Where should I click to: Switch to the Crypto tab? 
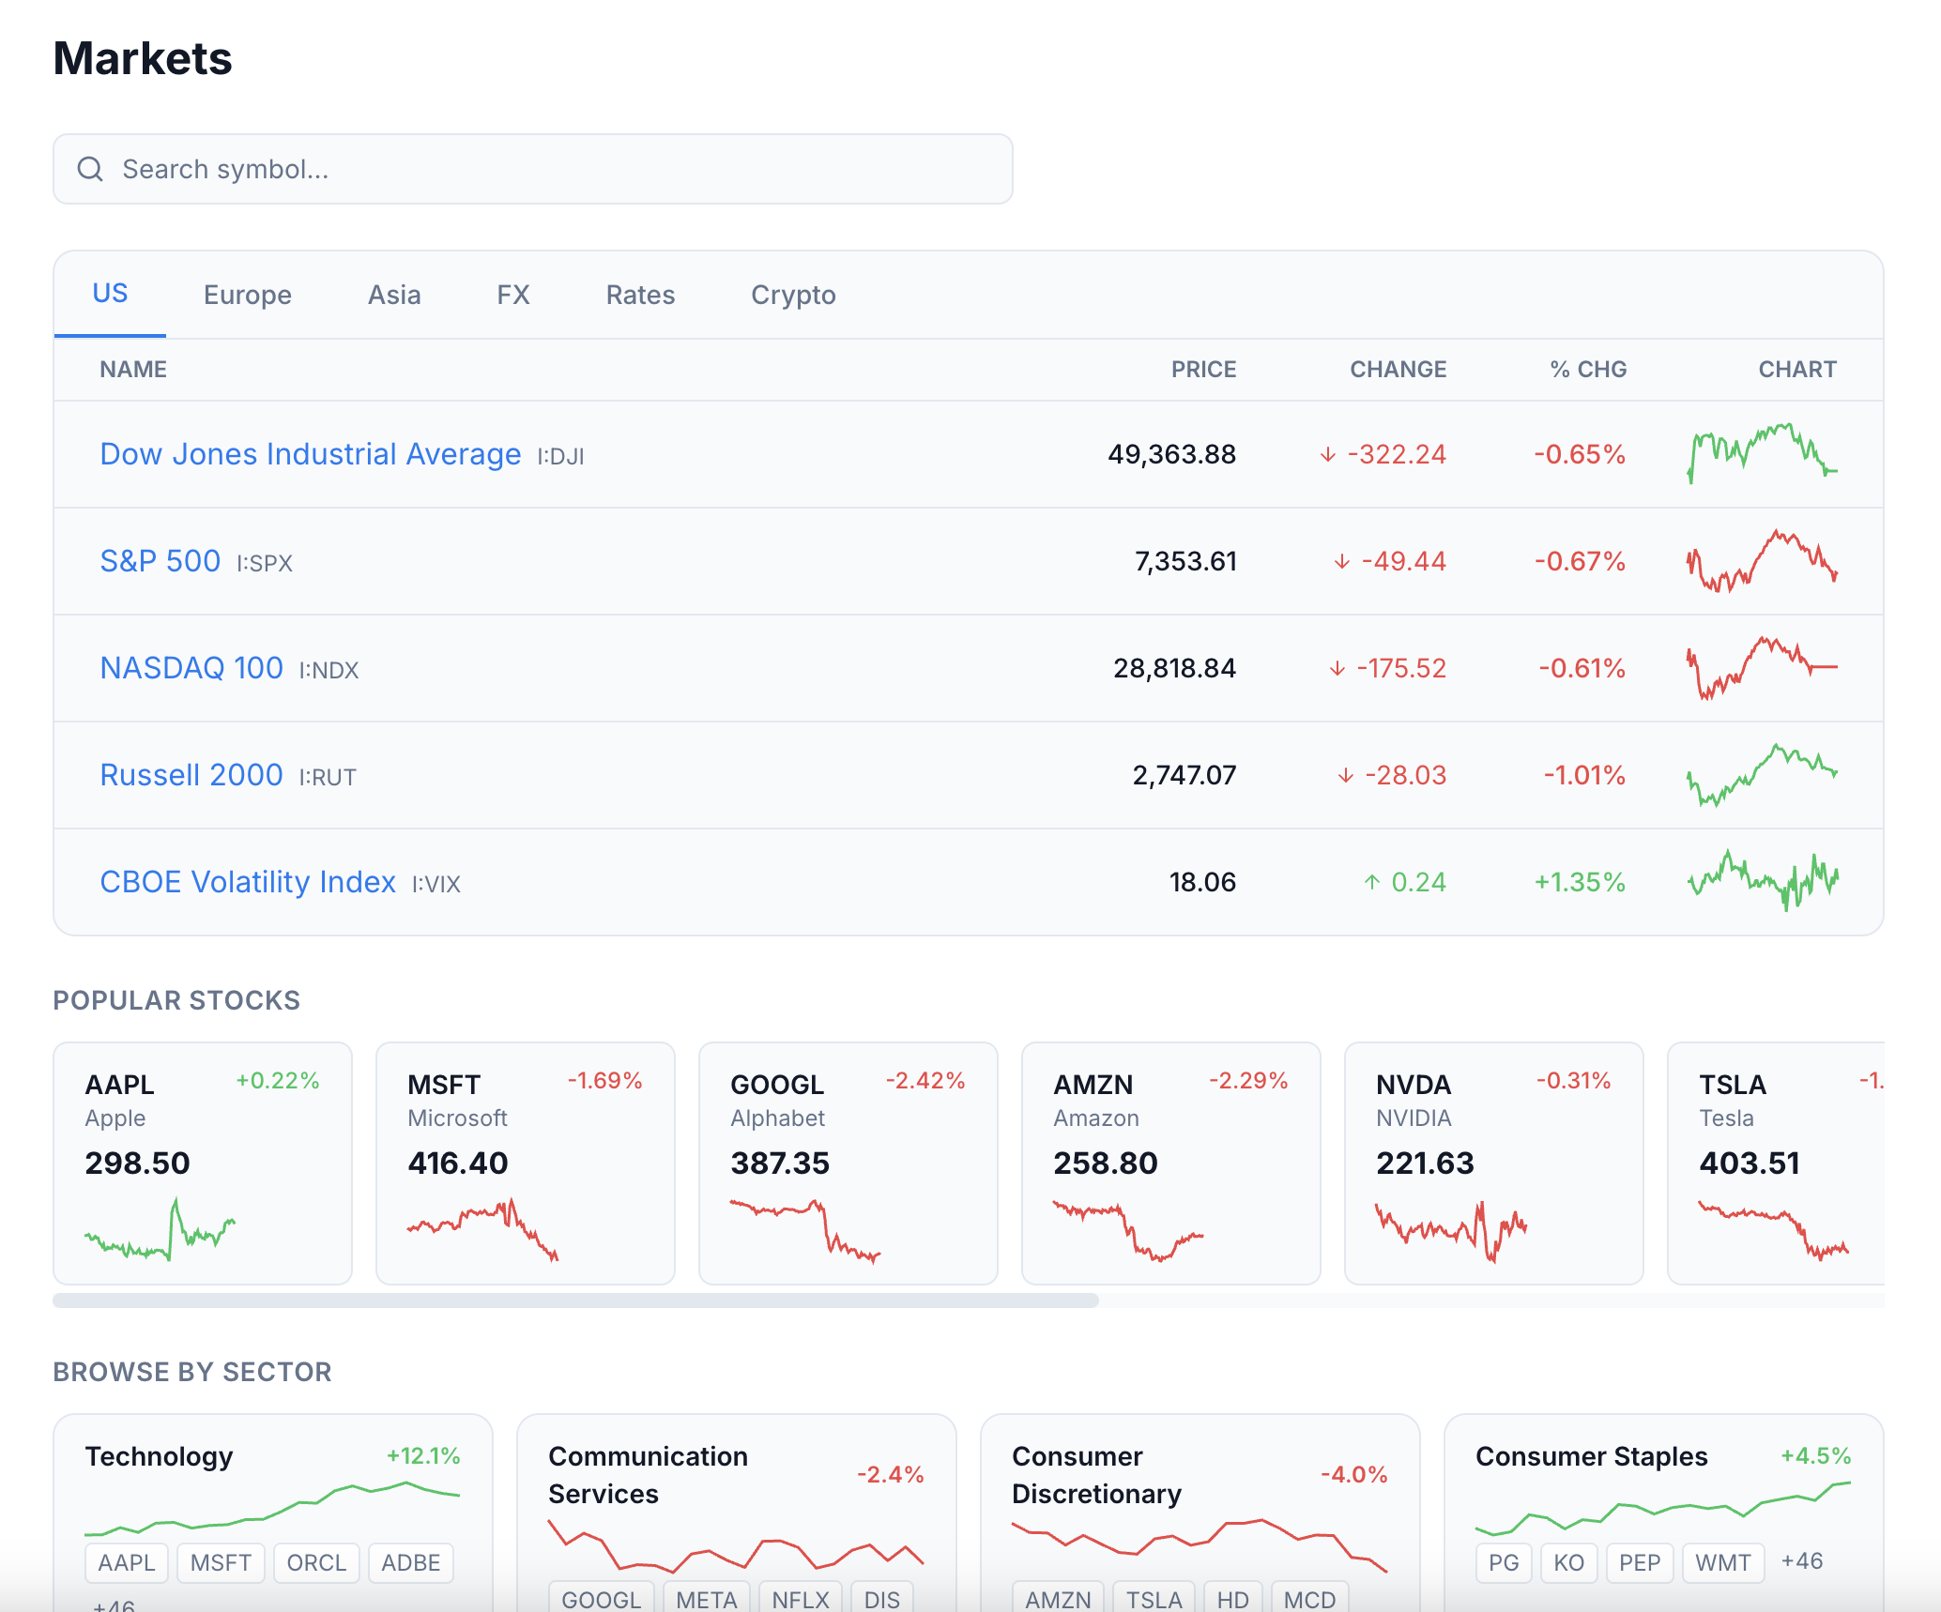coord(793,295)
